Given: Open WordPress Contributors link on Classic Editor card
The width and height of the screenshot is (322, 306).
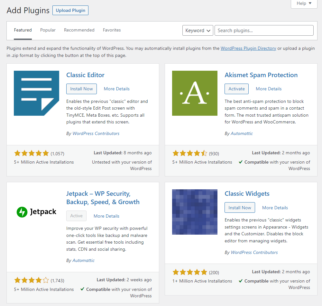Looking at the screenshot, I should (96, 133).
